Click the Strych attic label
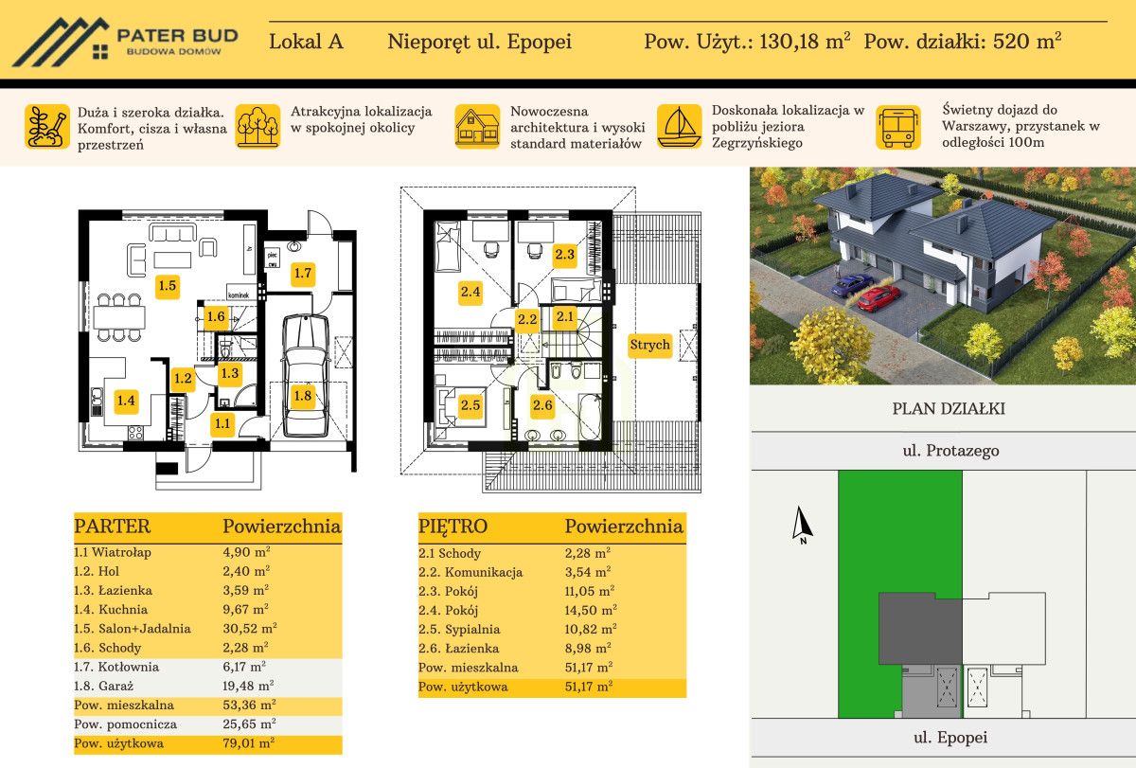Screen dimensions: 1136x768 (x=649, y=345)
